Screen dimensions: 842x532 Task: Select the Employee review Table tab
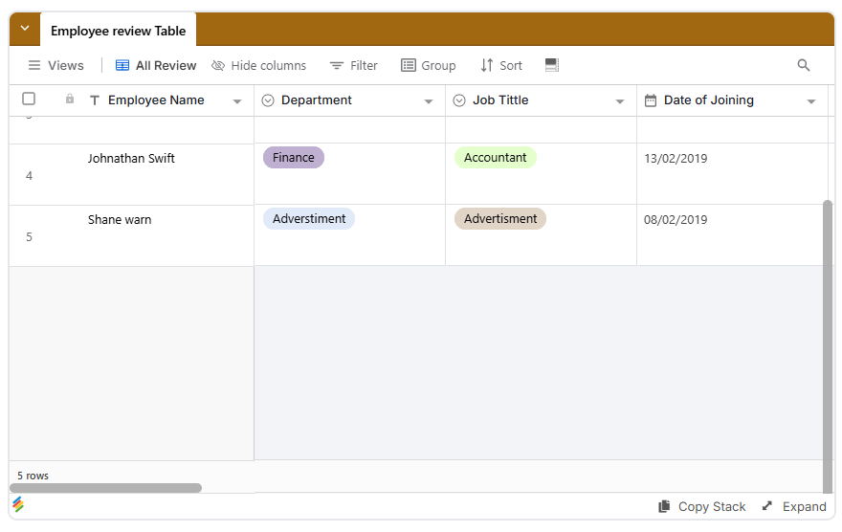(x=118, y=31)
